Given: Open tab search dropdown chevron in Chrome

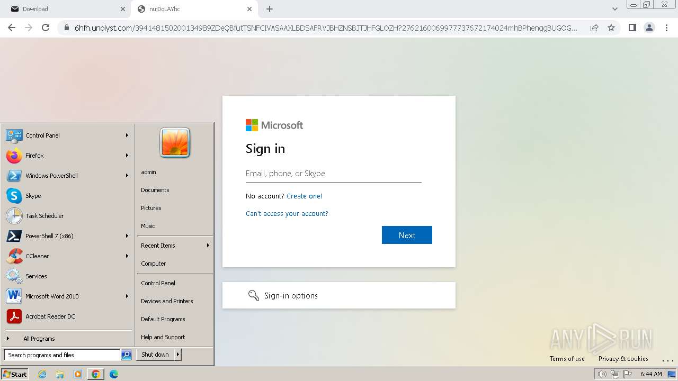Looking at the screenshot, I should (614, 9).
